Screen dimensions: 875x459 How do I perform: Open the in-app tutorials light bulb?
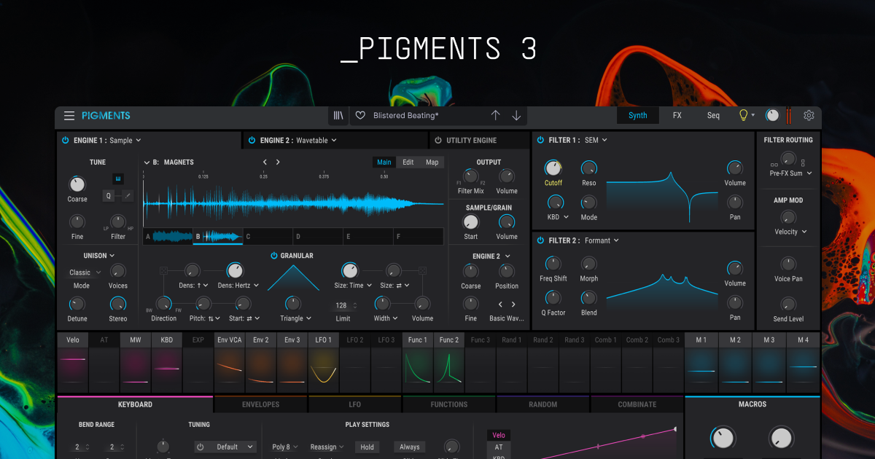coord(743,115)
